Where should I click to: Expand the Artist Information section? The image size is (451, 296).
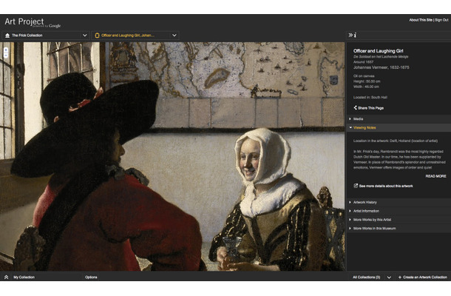pos(399,211)
